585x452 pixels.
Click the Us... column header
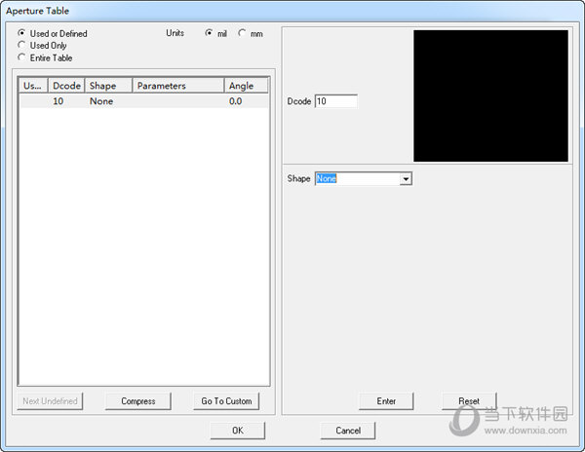[33, 86]
